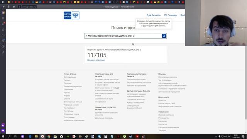Open the profile avatar in browser sidebar
The width and height of the screenshot is (247, 139).
click(3, 13)
